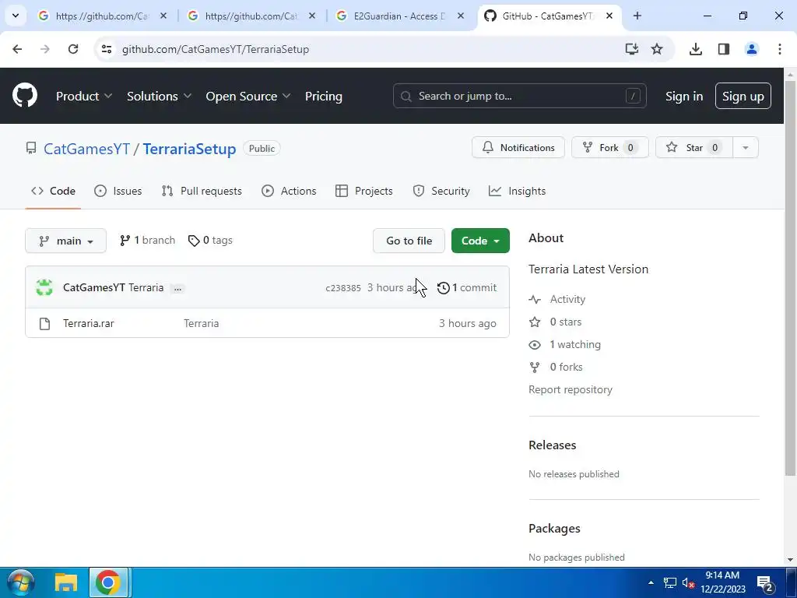
Task: Open the Windows Start button
Action: tap(21, 582)
